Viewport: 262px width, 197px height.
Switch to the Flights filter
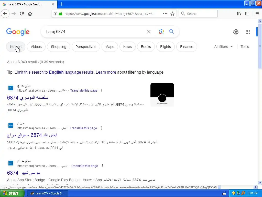pos(166,47)
